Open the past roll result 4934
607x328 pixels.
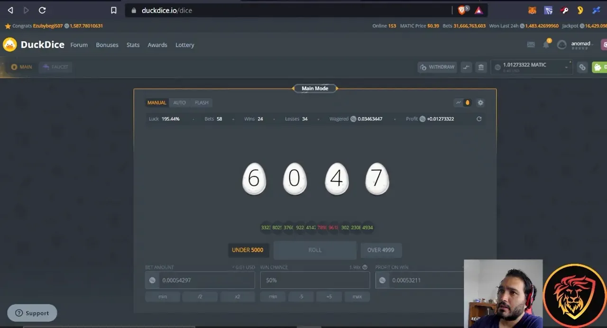pyautogui.click(x=368, y=228)
